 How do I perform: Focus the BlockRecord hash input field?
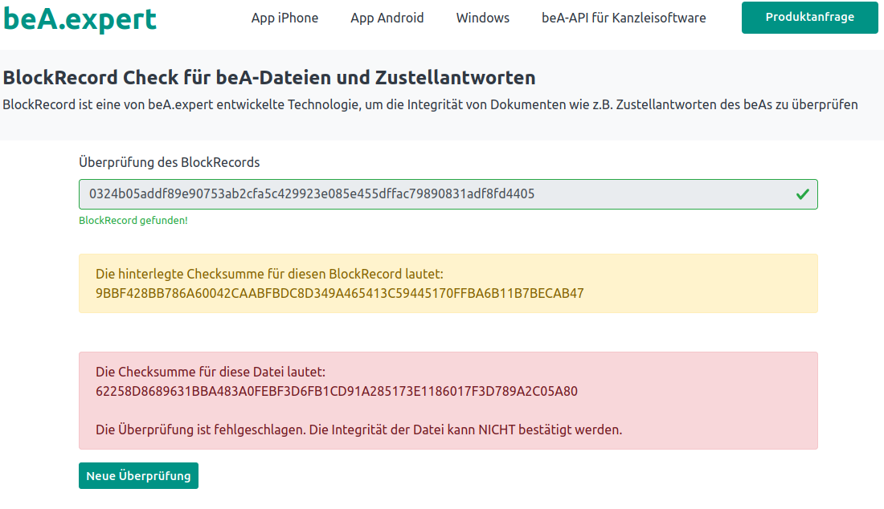point(448,194)
